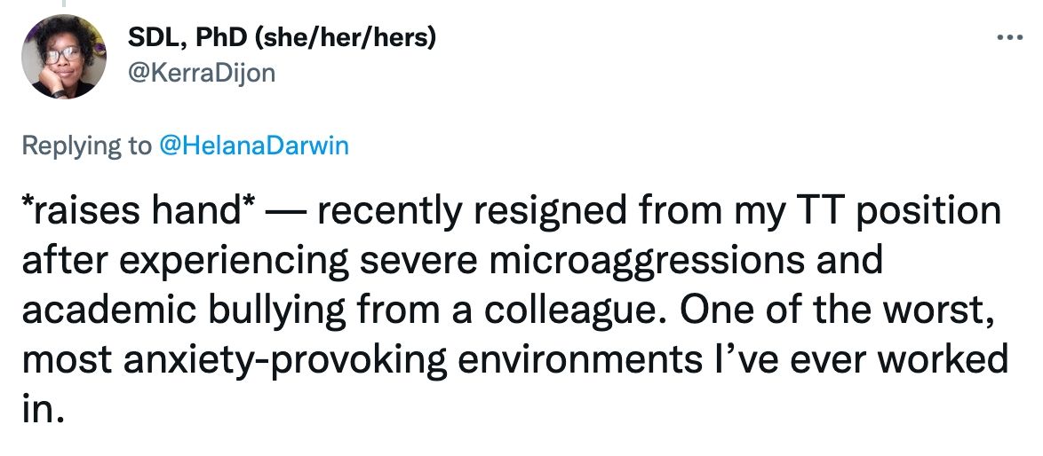Click the final word "in." of tweet
This screenshot has height=456, width=1043.
[x=42, y=410]
